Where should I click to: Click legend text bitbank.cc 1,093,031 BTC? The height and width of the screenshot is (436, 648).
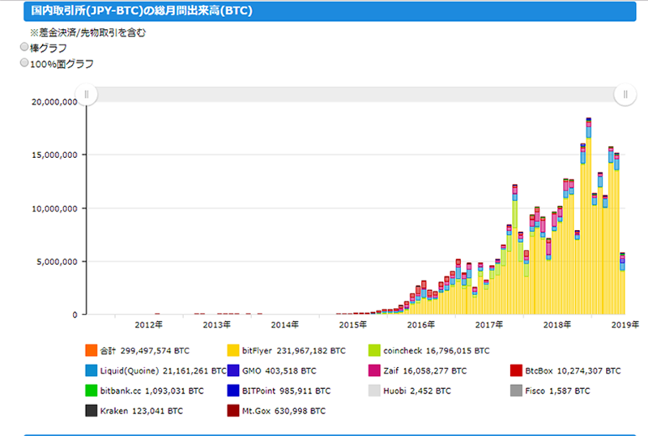pos(151,391)
